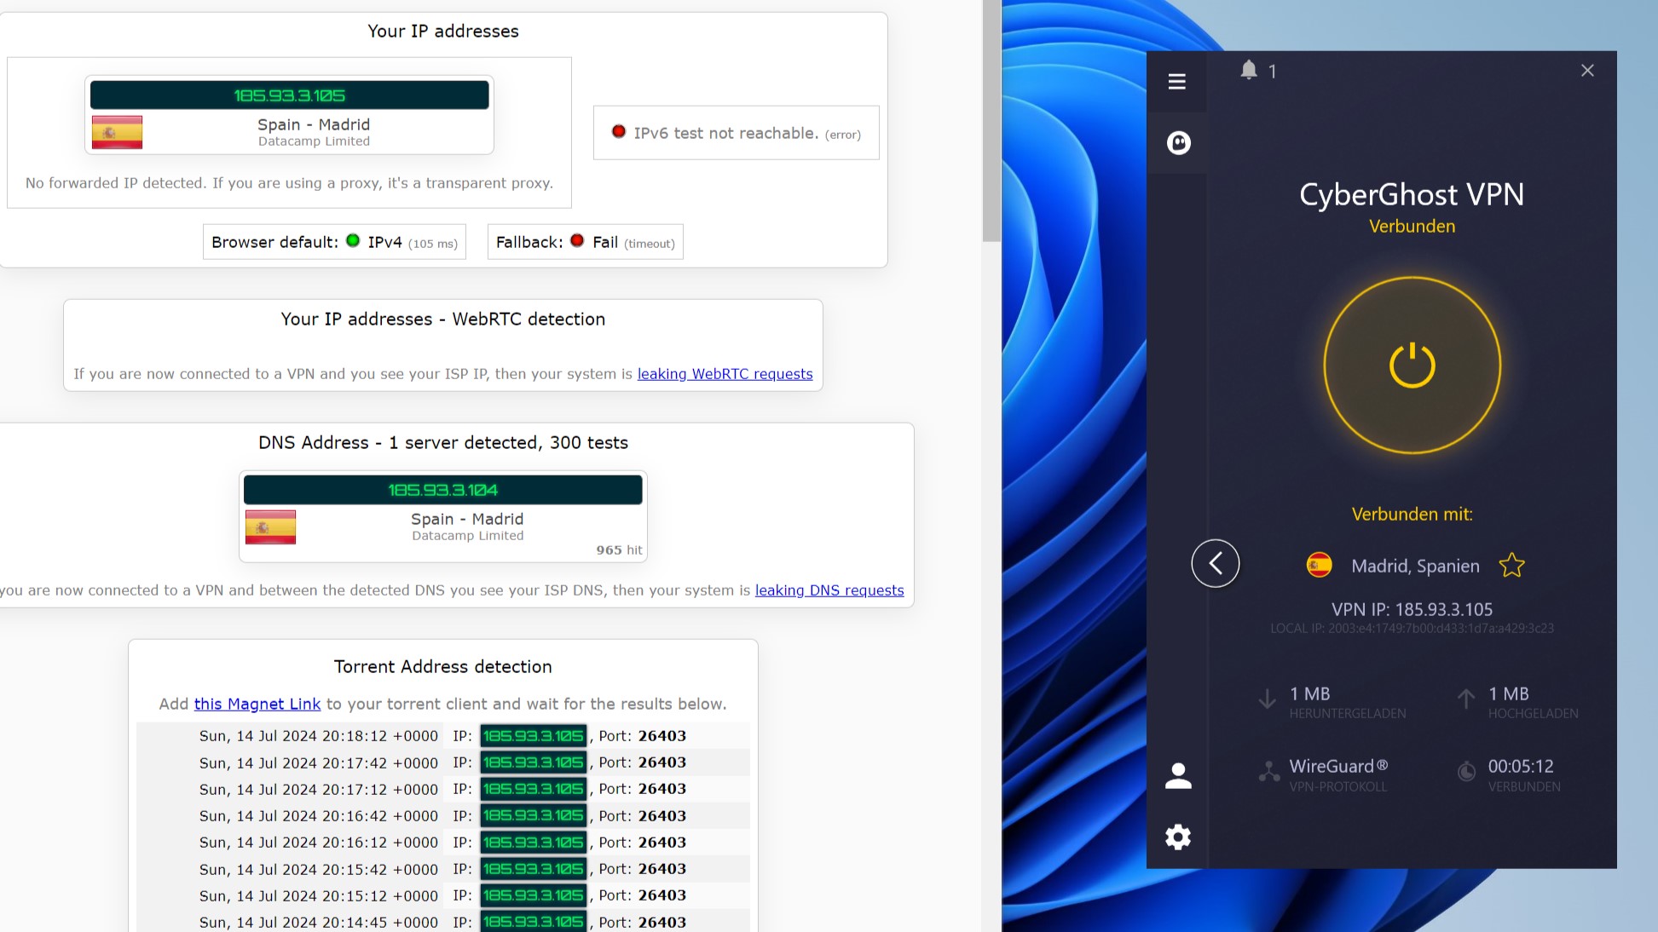
Task: Click the 1 MB Heruntergeladen value
Action: pos(1309,694)
